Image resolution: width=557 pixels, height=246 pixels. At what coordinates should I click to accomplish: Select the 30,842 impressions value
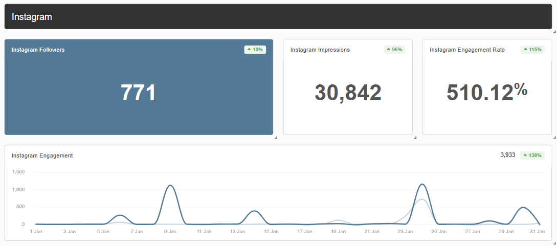coord(348,93)
